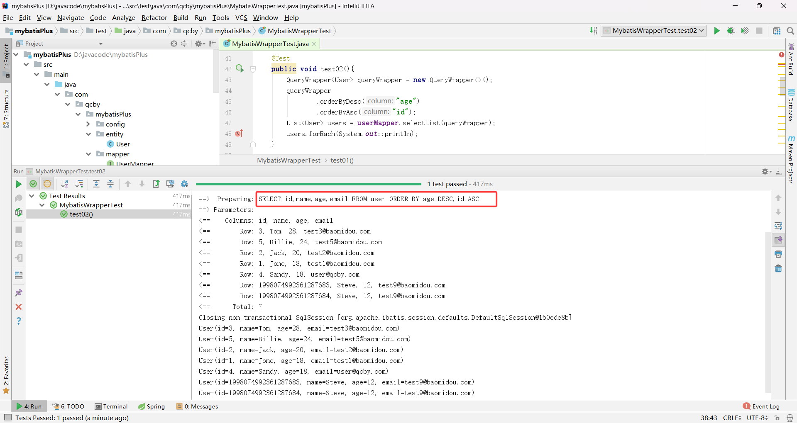The height and width of the screenshot is (423, 797).
Task: Pin the Run tab
Action: pos(19,293)
